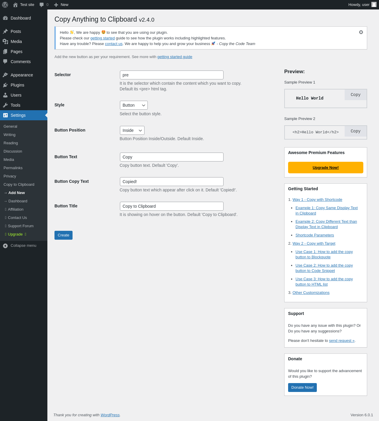The image size is (379, 421).
Task: Open the Button Position dropdown showing Inside
Action: [x=132, y=130]
